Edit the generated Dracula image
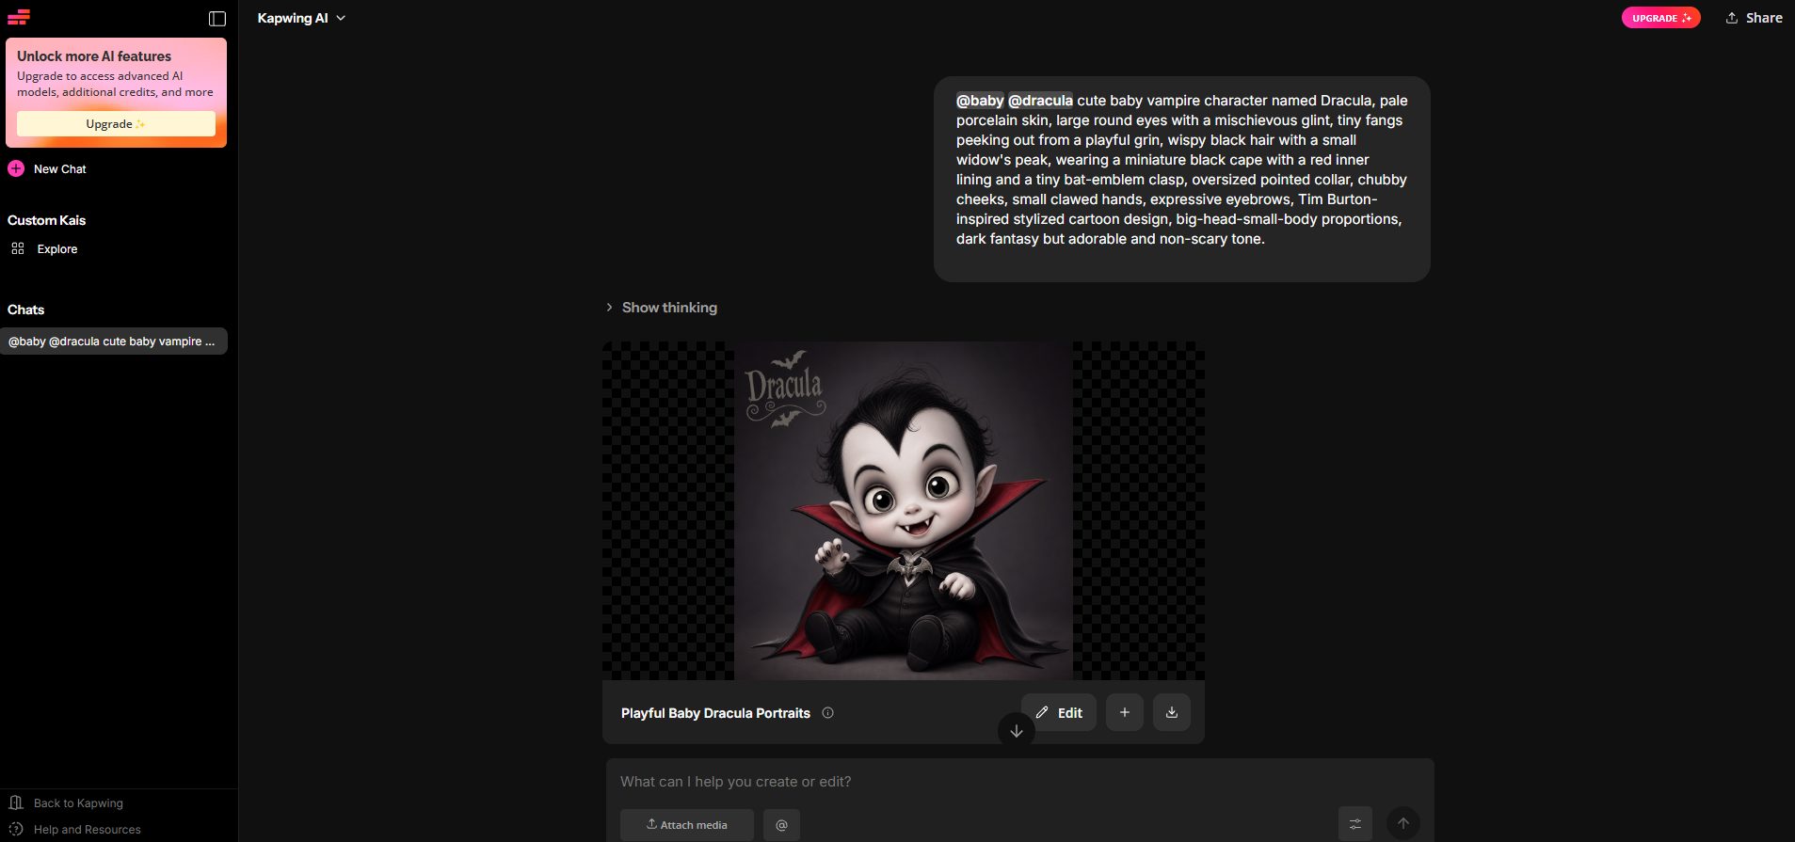1795x842 pixels. [1059, 713]
